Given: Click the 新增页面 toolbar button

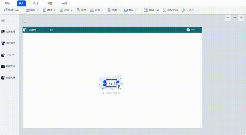Looking at the screenshot, I should pos(11,10).
